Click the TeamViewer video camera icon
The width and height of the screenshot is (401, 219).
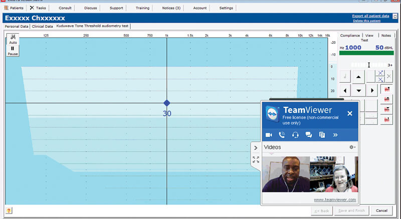click(269, 135)
